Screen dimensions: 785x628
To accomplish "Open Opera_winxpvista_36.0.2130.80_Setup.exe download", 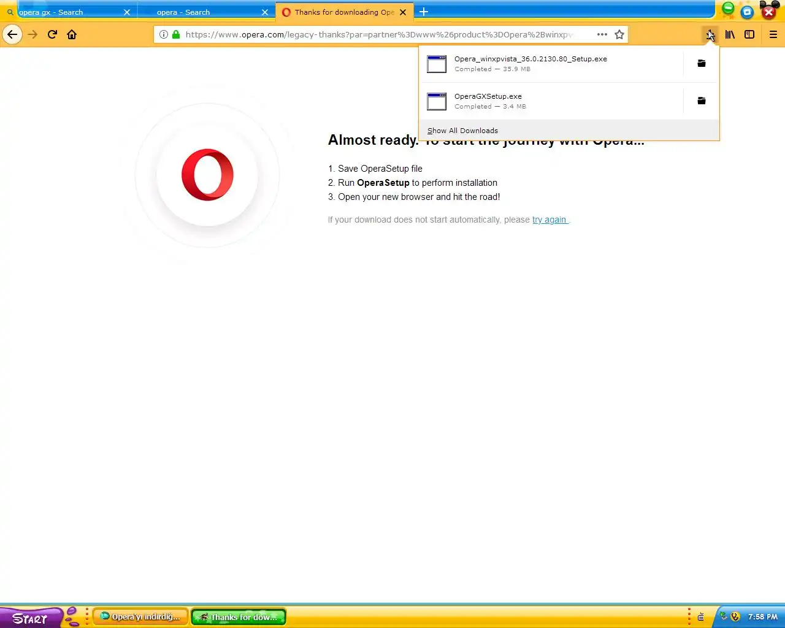I will click(551, 64).
